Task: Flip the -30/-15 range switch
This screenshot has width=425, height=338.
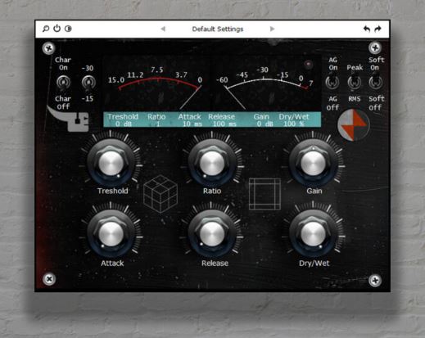Action: coord(88,83)
